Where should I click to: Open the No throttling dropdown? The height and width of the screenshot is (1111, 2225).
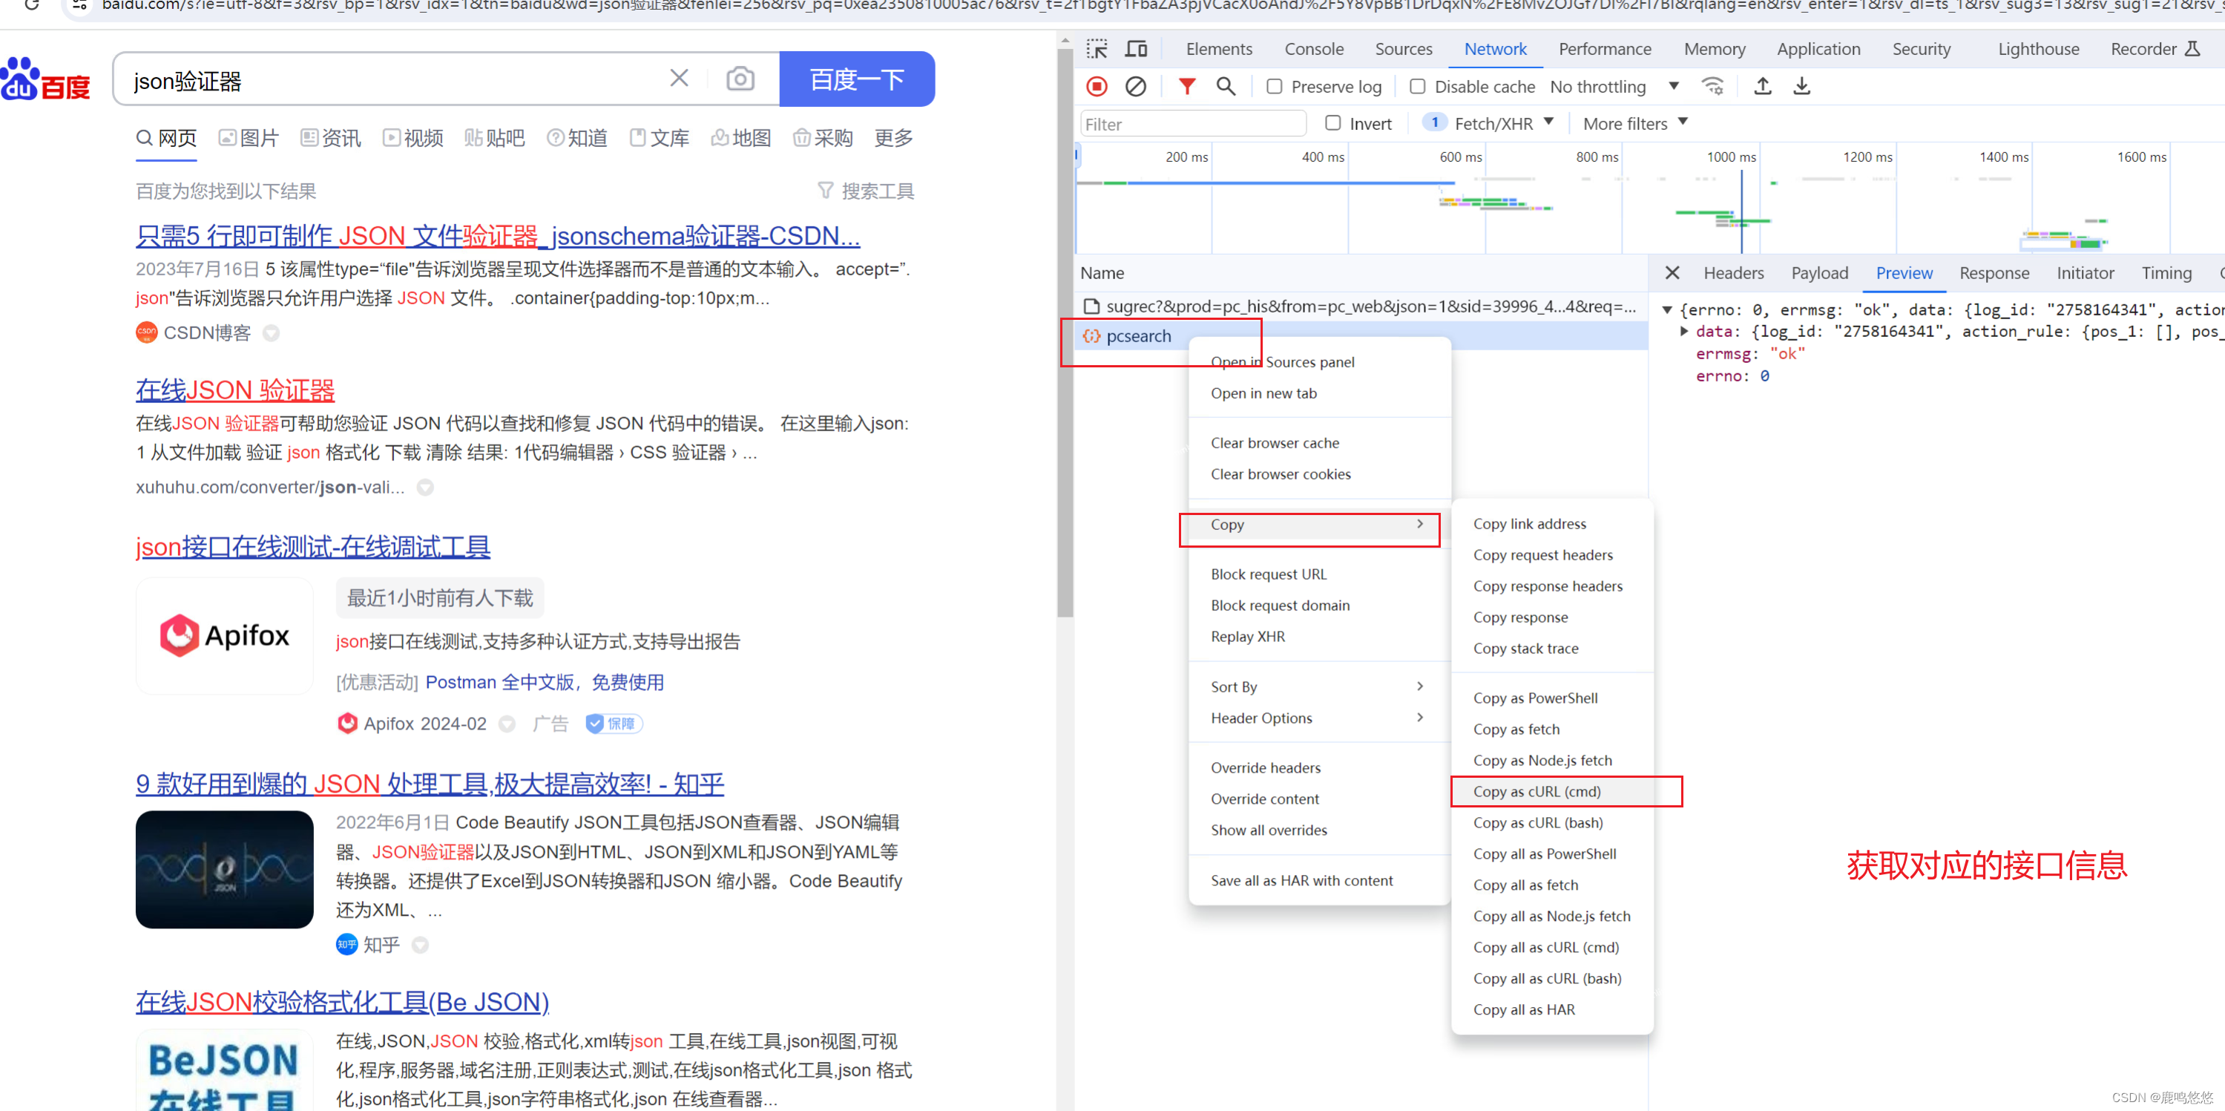point(1614,86)
